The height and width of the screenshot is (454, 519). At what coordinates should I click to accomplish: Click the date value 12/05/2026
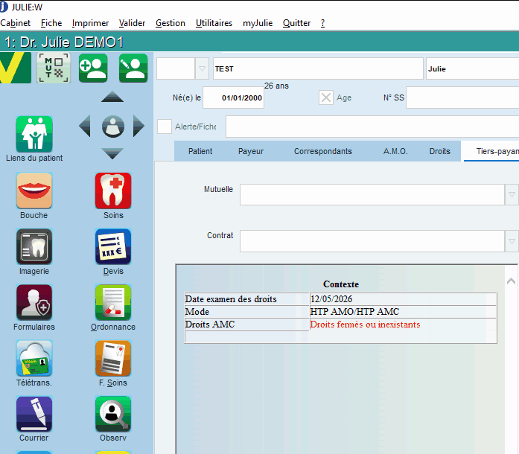click(331, 299)
